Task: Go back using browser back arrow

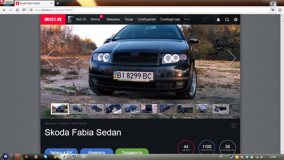Action: [x=4, y=10]
